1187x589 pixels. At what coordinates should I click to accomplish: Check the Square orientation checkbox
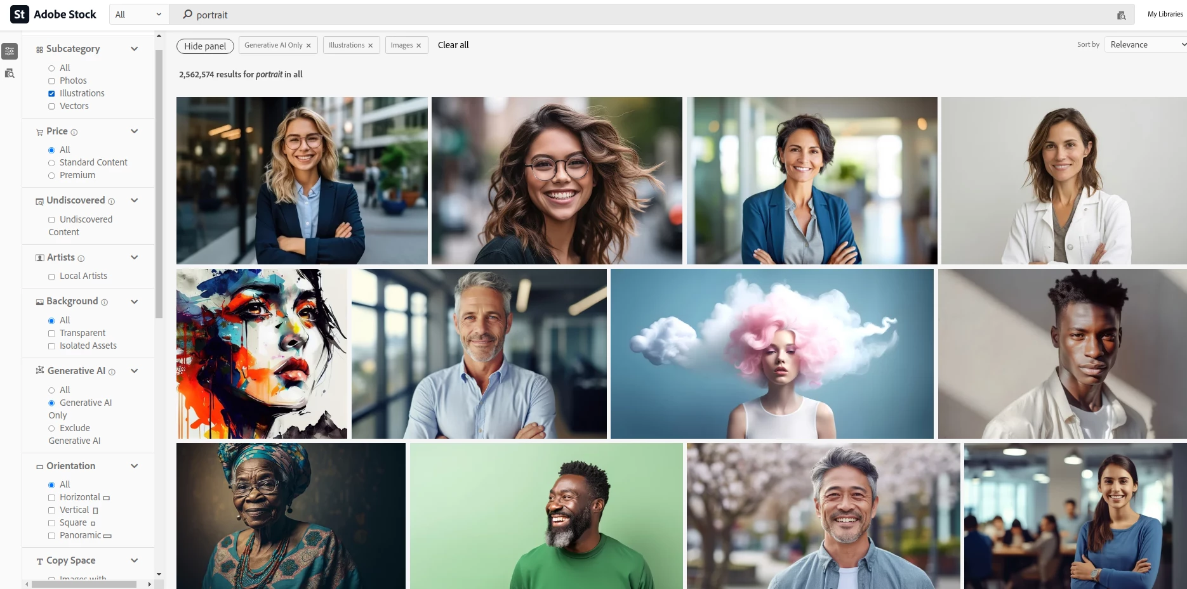point(51,523)
